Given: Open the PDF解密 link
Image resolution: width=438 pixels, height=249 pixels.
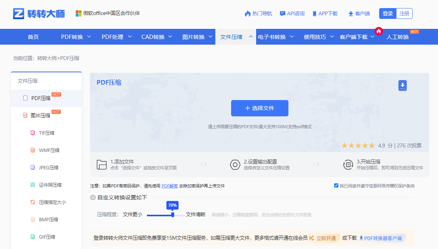Looking at the screenshot, I should pos(169,186).
